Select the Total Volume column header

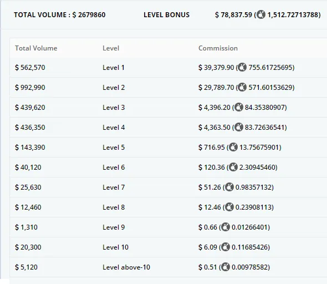coord(36,48)
